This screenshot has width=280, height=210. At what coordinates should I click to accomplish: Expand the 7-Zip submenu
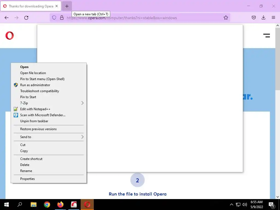pos(49,103)
